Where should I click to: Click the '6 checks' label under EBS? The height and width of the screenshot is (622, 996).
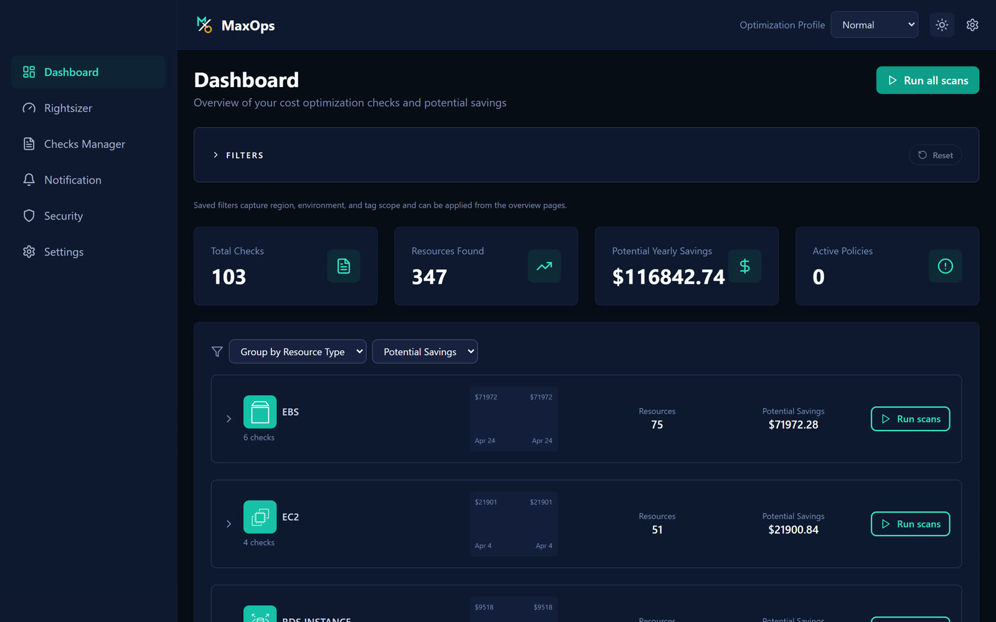pos(259,437)
